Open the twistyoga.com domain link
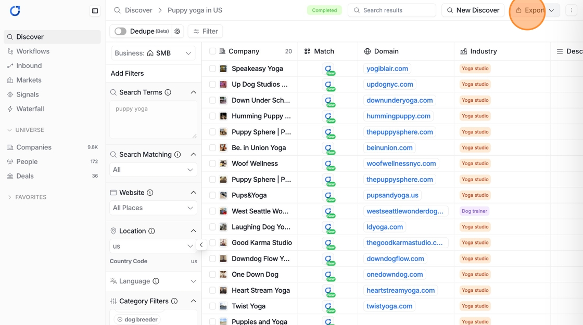This screenshot has width=583, height=325. pyautogui.click(x=389, y=306)
